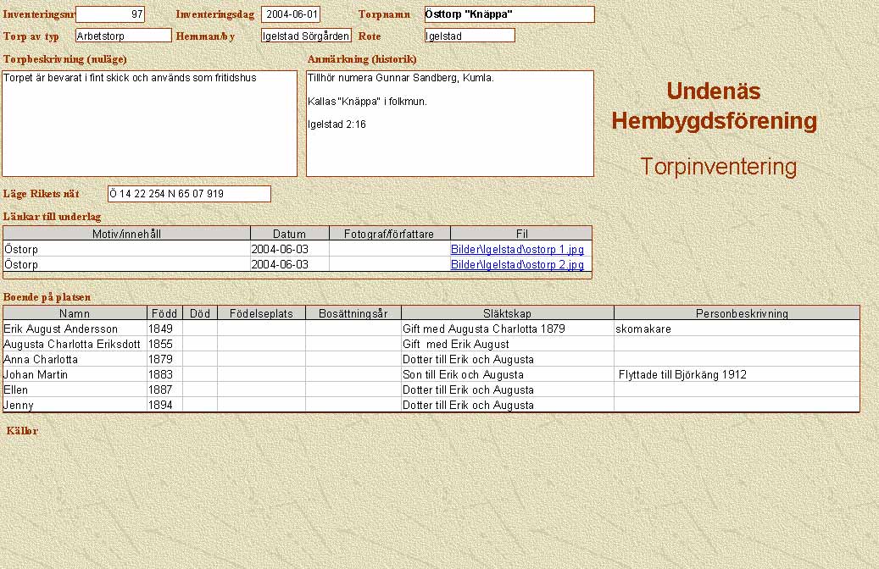Click the Torpnamn field with Östtorp "Knäppa"
The height and width of the screenshot is (569, 879).
coord(509,14)
